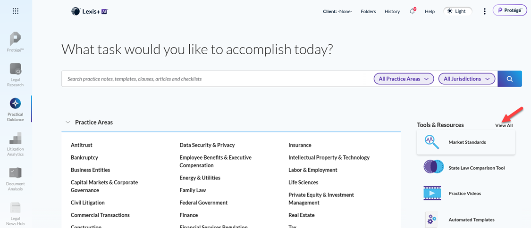Click the notifications bell icon
The height and width of the screenshot is (228, 531).
point(412,11)
